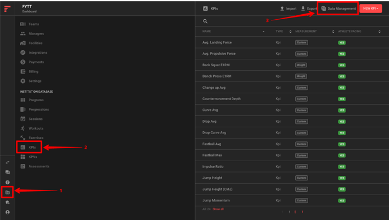Click the Import upload icon

282,8
